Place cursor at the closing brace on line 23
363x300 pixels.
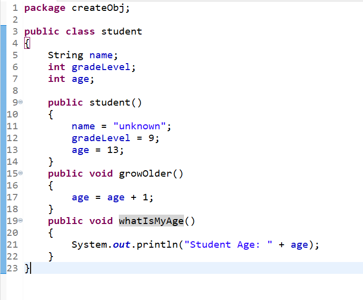point(28,268)
